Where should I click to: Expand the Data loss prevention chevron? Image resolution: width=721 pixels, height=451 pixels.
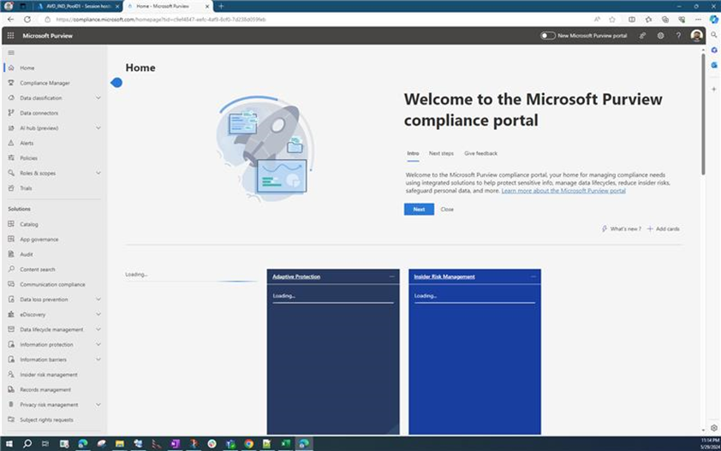[x=98, y=300]
